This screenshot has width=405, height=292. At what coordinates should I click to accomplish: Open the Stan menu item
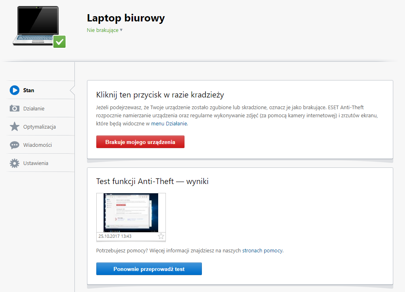pos(40,90)
